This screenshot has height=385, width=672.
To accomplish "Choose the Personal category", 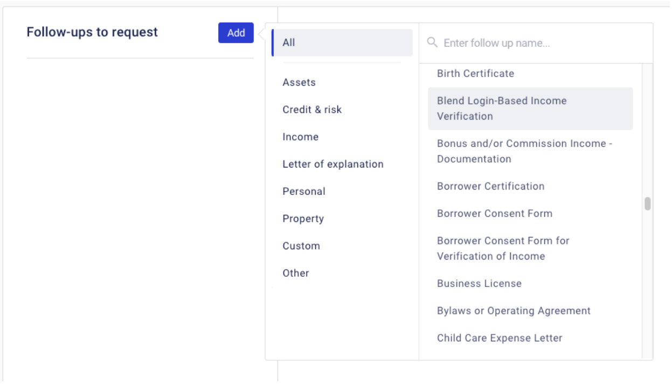I will click(x=304, y=191).
